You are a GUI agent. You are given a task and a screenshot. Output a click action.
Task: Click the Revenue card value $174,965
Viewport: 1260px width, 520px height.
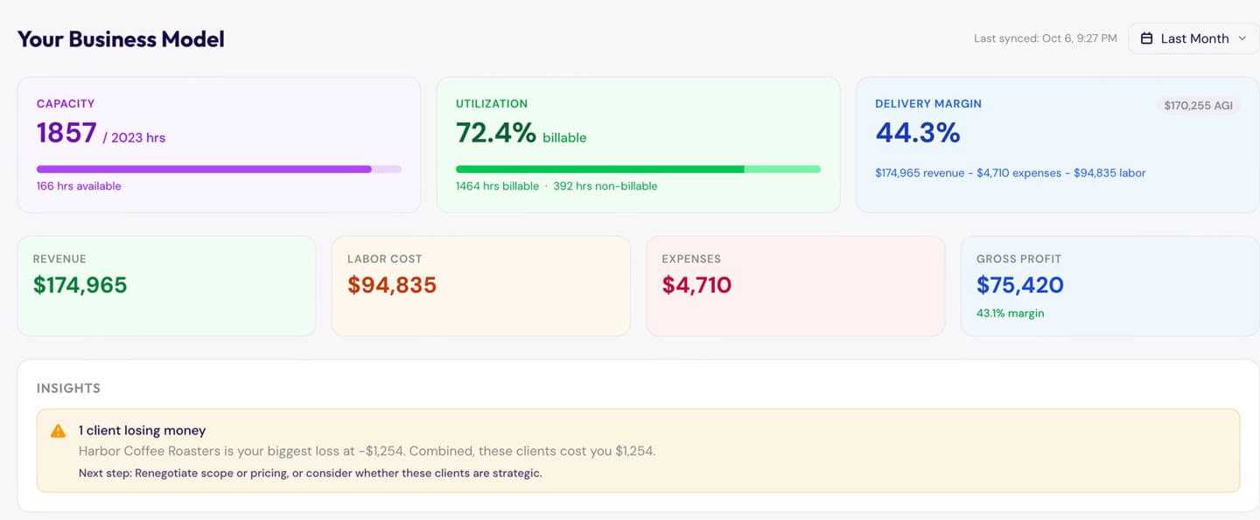pyautogui.click(x=80, y=285)
